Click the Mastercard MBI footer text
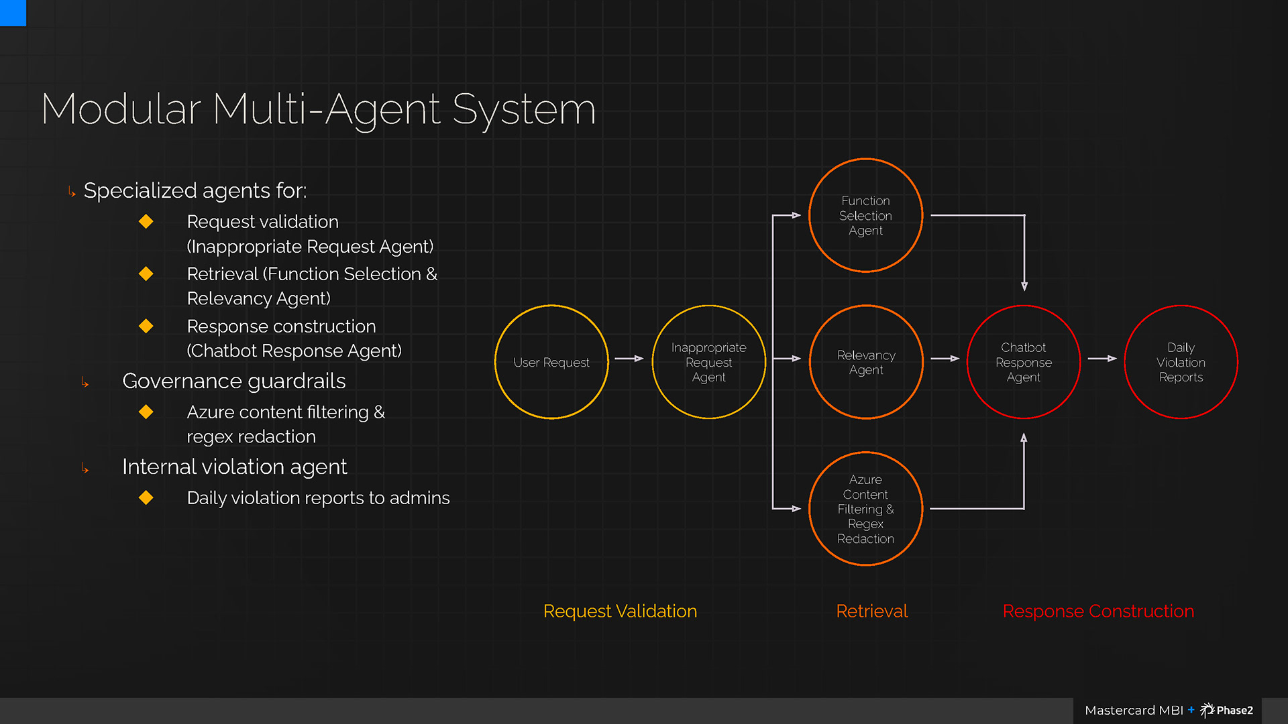Image resolution: width=1288 pixels, height=724 pixels. (1134, 711)
